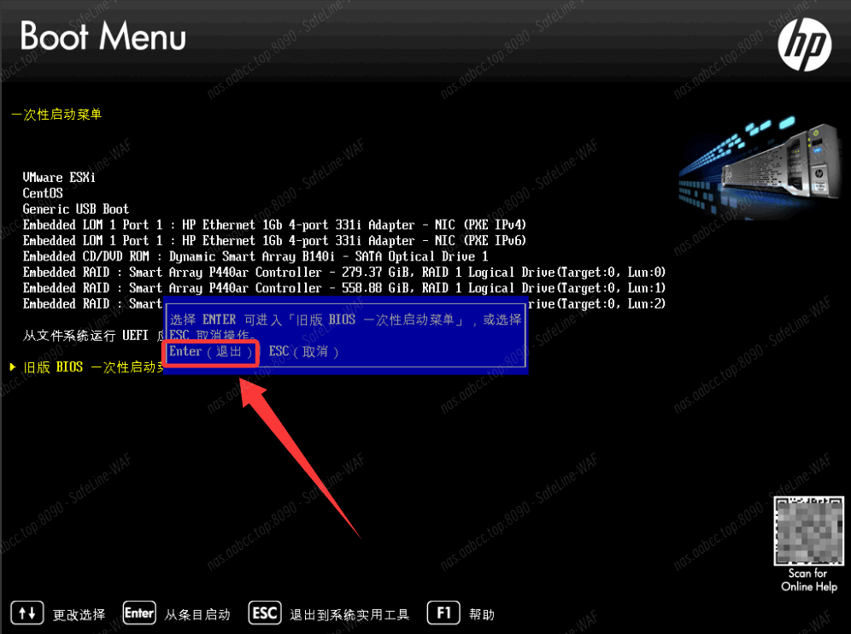Click 退出到系统实用工具 footer label
Screen dimensions: 851x634
tap(349, 614)
